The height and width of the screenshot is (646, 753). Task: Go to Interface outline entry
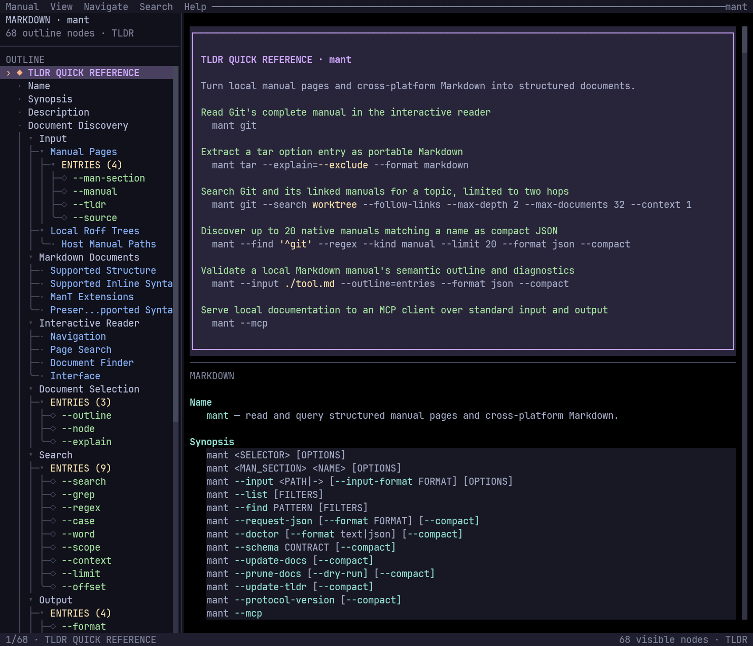coord(75,376)
